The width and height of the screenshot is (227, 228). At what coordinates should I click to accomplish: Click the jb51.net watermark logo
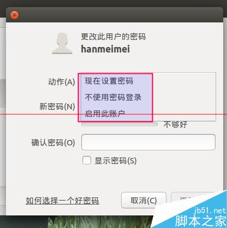(200, 218)
